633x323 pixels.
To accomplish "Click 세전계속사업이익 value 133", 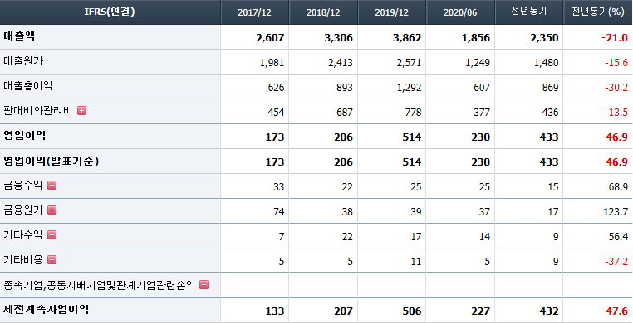I will pyautogui.click(x=275, y=311).
